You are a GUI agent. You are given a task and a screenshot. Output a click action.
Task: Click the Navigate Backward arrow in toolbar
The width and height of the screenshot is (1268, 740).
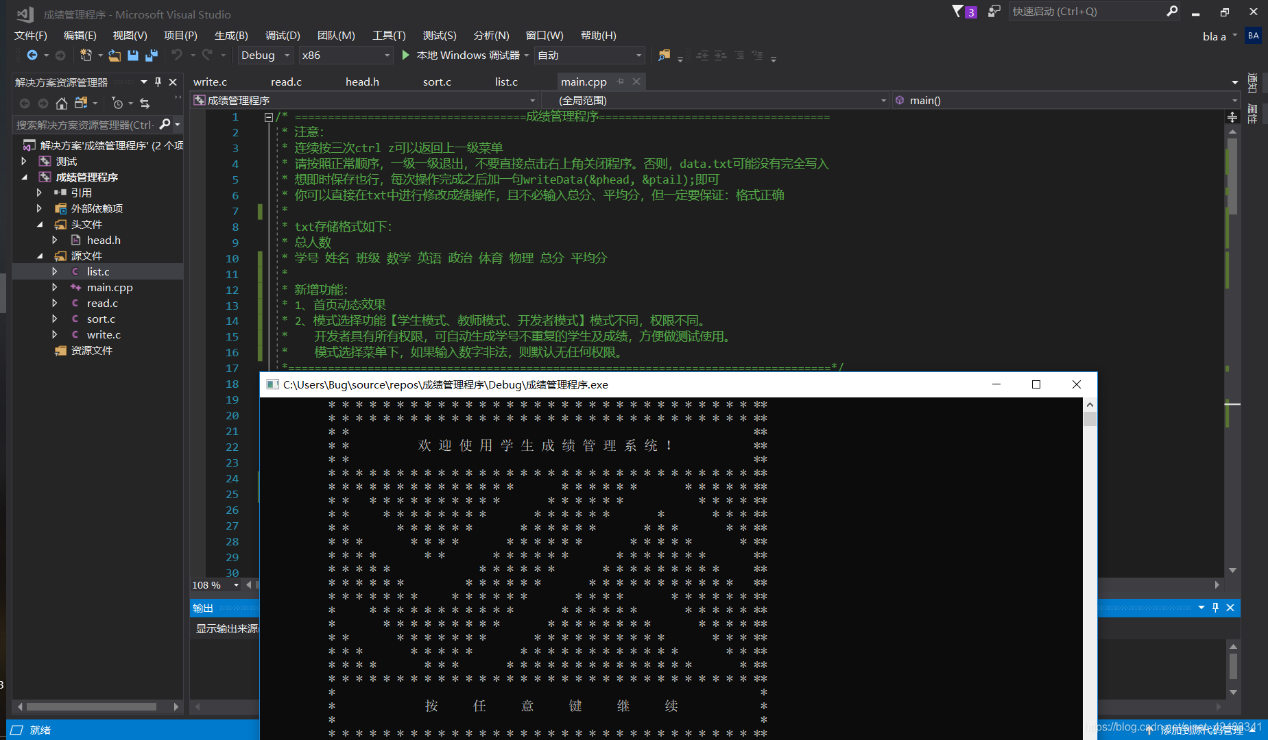point(32,55)
